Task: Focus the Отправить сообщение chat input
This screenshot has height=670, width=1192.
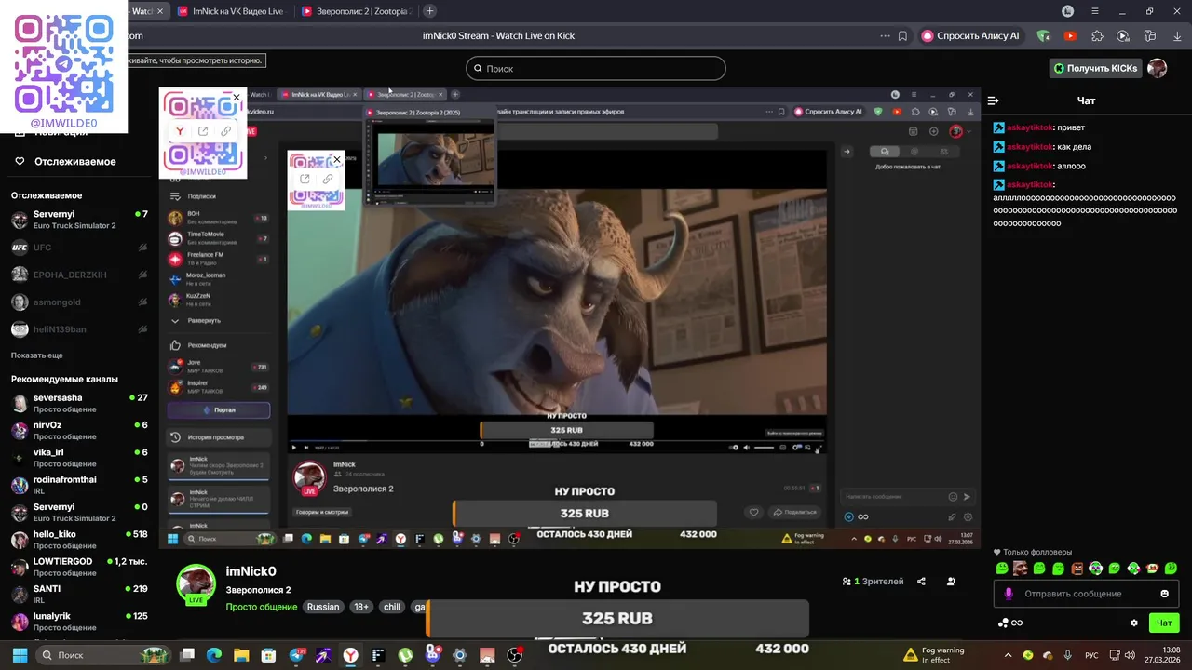Action: point(1086,594)
